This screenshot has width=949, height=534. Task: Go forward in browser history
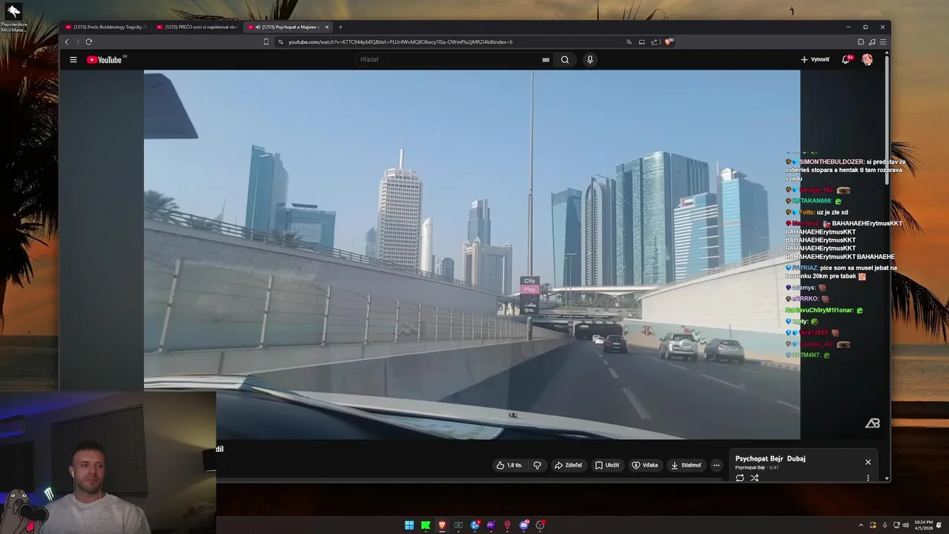click(77, 42)
